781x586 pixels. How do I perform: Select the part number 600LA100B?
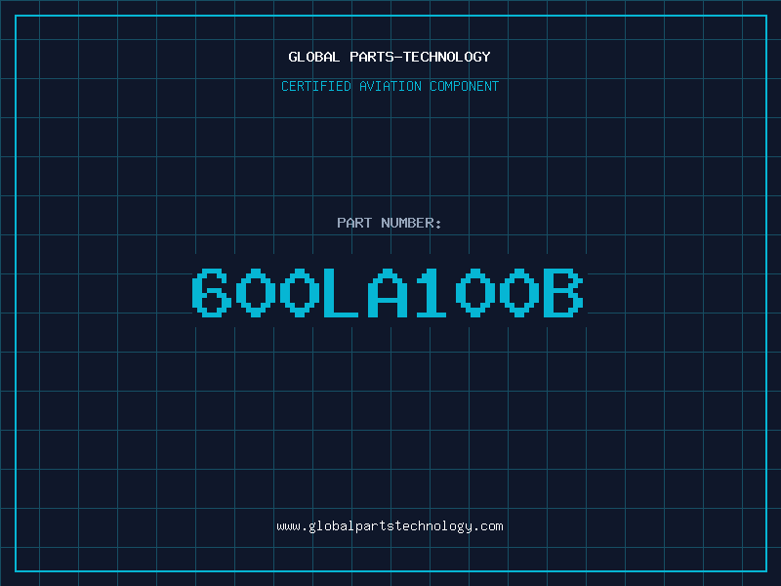point(388,292)
